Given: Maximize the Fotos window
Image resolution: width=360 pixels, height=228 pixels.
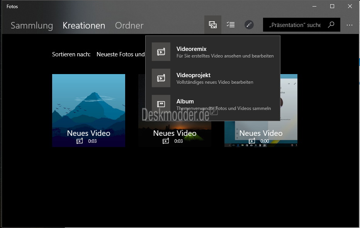Looking at the screenshot, I should (332, 7).
